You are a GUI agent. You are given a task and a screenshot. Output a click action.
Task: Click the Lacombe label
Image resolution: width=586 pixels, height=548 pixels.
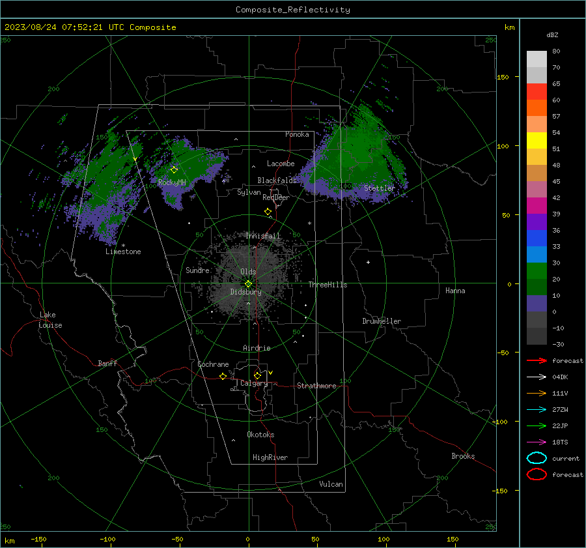[x=281, y=164]
